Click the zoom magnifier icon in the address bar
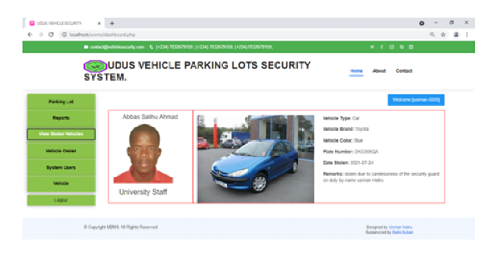This screenshot has width=486, height=255. pos(433,35)
